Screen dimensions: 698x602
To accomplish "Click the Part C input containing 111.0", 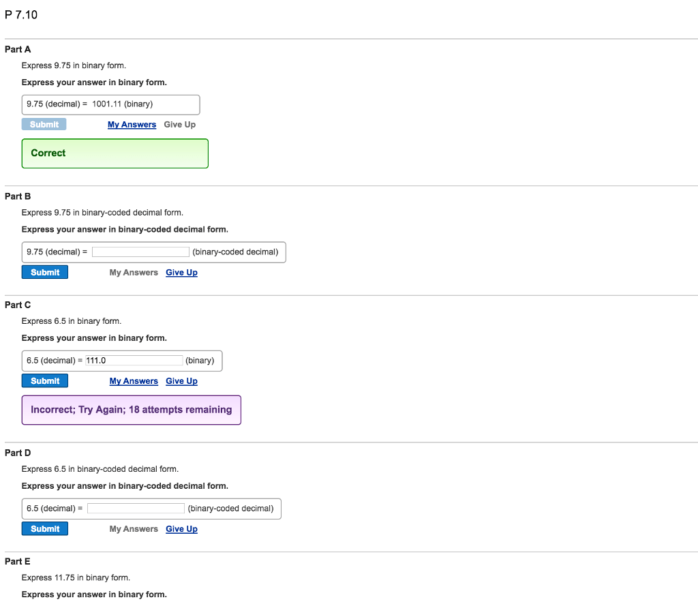I will click(134, 361).
